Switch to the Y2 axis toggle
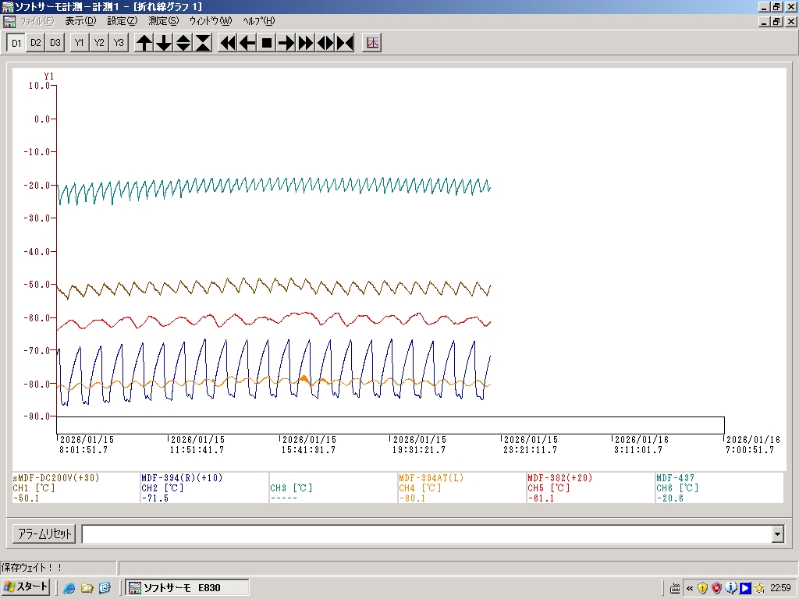 (99, 43)
